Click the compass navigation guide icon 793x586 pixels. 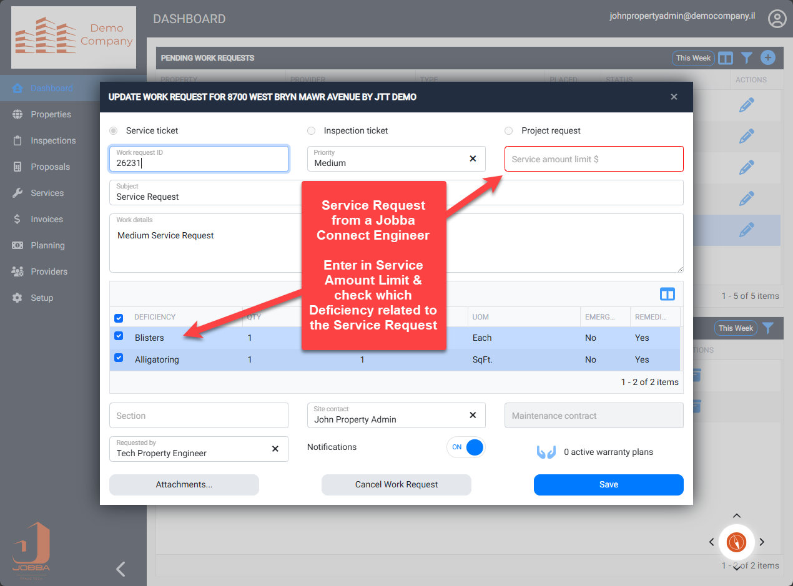pyautogui.click(x=736, y=542)
